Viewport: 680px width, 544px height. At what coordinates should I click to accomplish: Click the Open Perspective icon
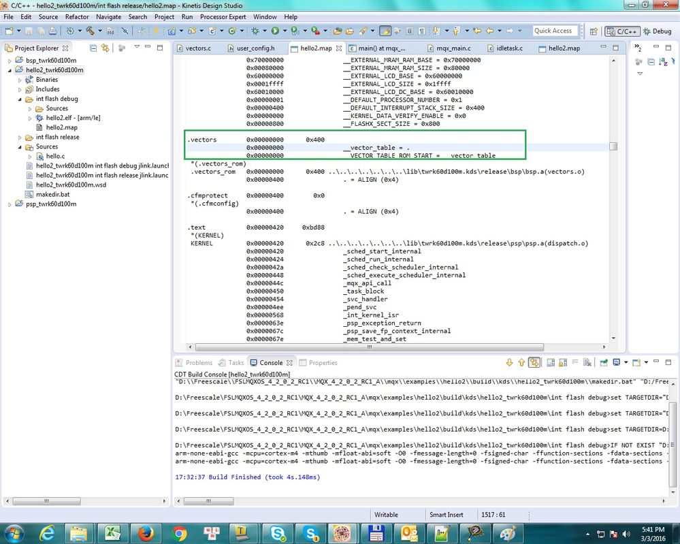point(594,31)
